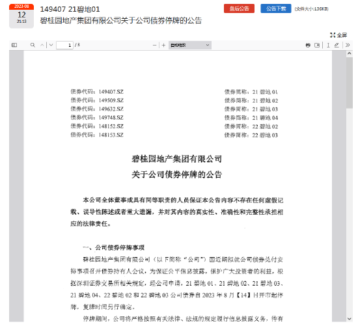Click the page number input field
The width and height of the screenshot is (358, 328).
coord(64,45)
